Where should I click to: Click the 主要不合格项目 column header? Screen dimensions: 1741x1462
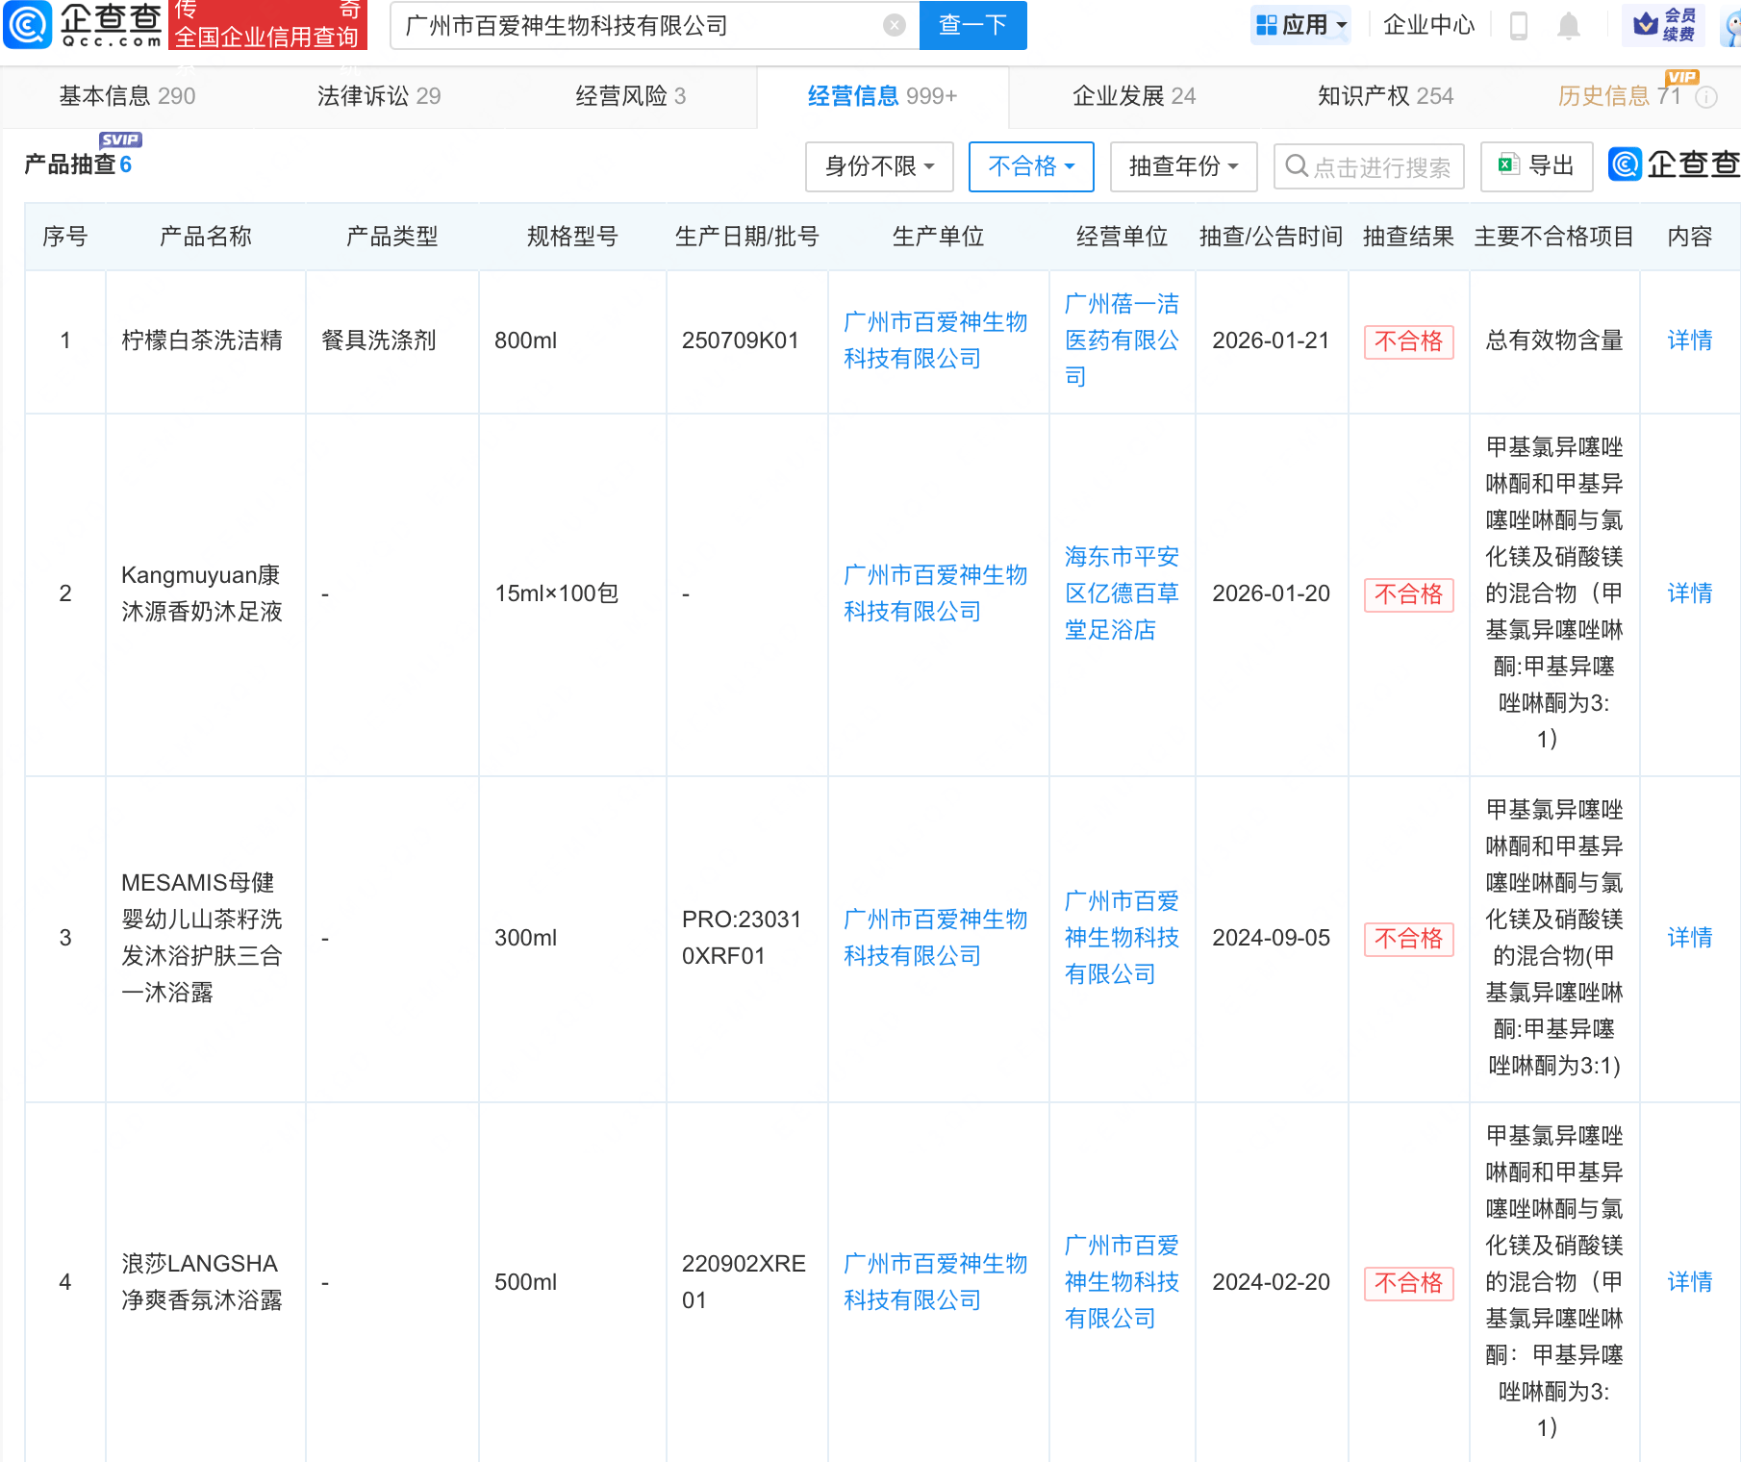click(x=1554, y=237)
